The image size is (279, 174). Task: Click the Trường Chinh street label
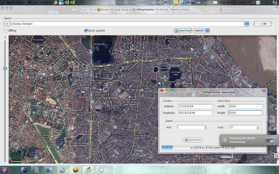71,116
